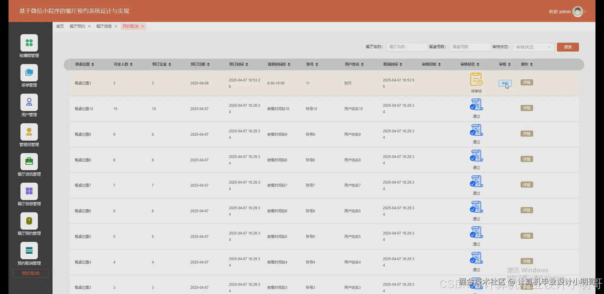Sort the table by 取消时间 column
This screenshot has width=604, height=294.
pyautogui.click(x=393, y=64)
